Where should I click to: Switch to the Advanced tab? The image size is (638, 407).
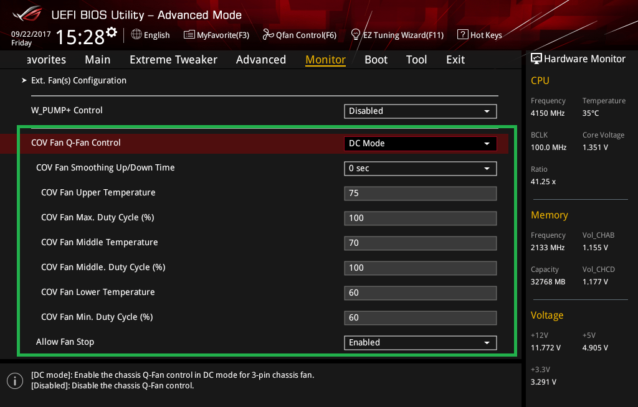pyautogui.click(x=261, y=60)
